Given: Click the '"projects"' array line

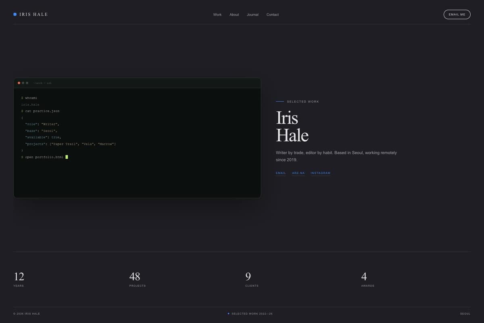Looking at the screenshot, I should click(x=71, y=144).
